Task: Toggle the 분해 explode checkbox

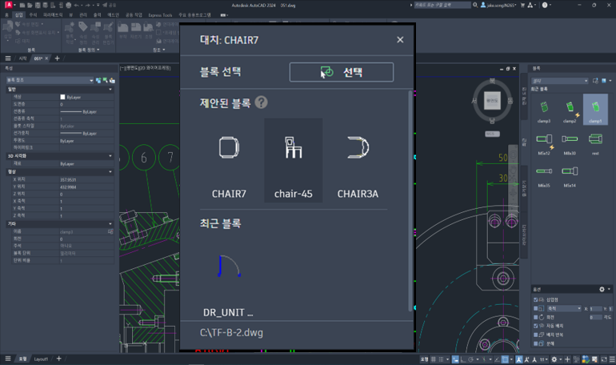Action: [535, 343]
